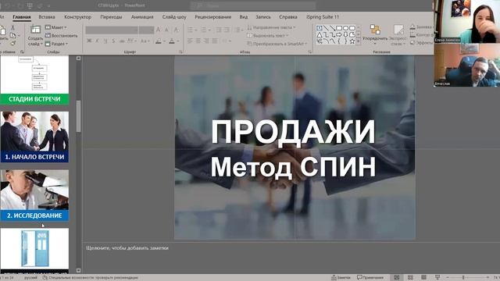Open the Анимация ribbon tab
The width and height of the screenshot is (500, 281).
click(142, 17)
